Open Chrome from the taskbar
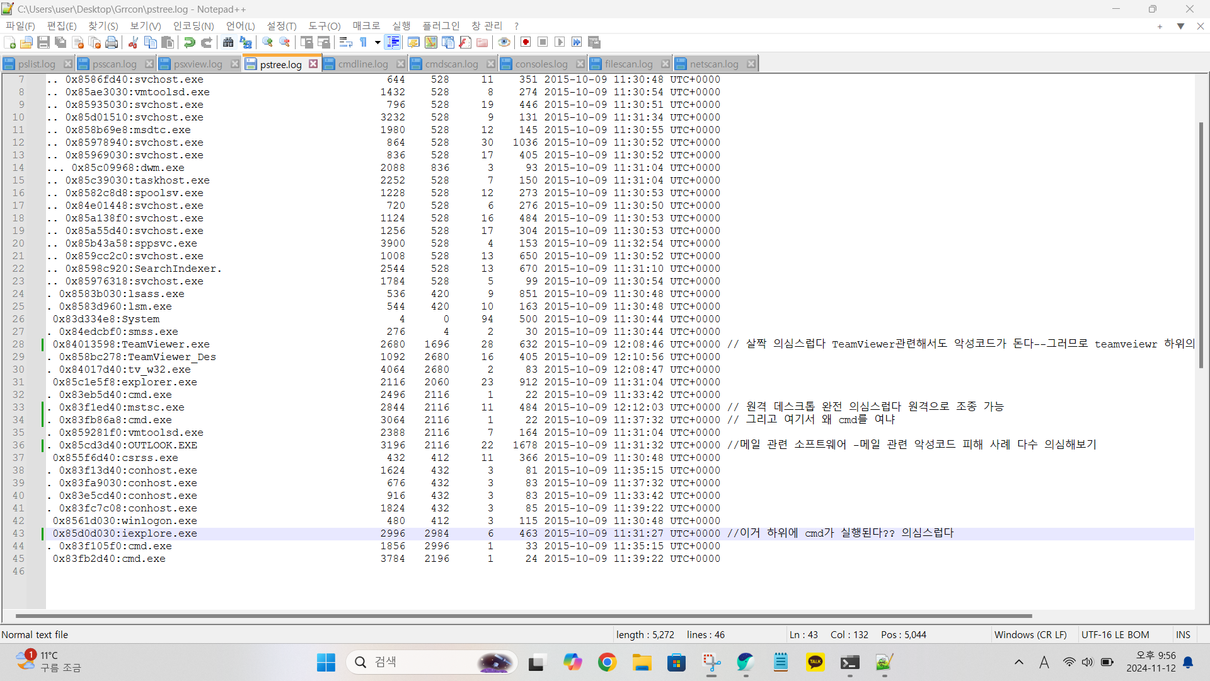 tap(607, 662)
